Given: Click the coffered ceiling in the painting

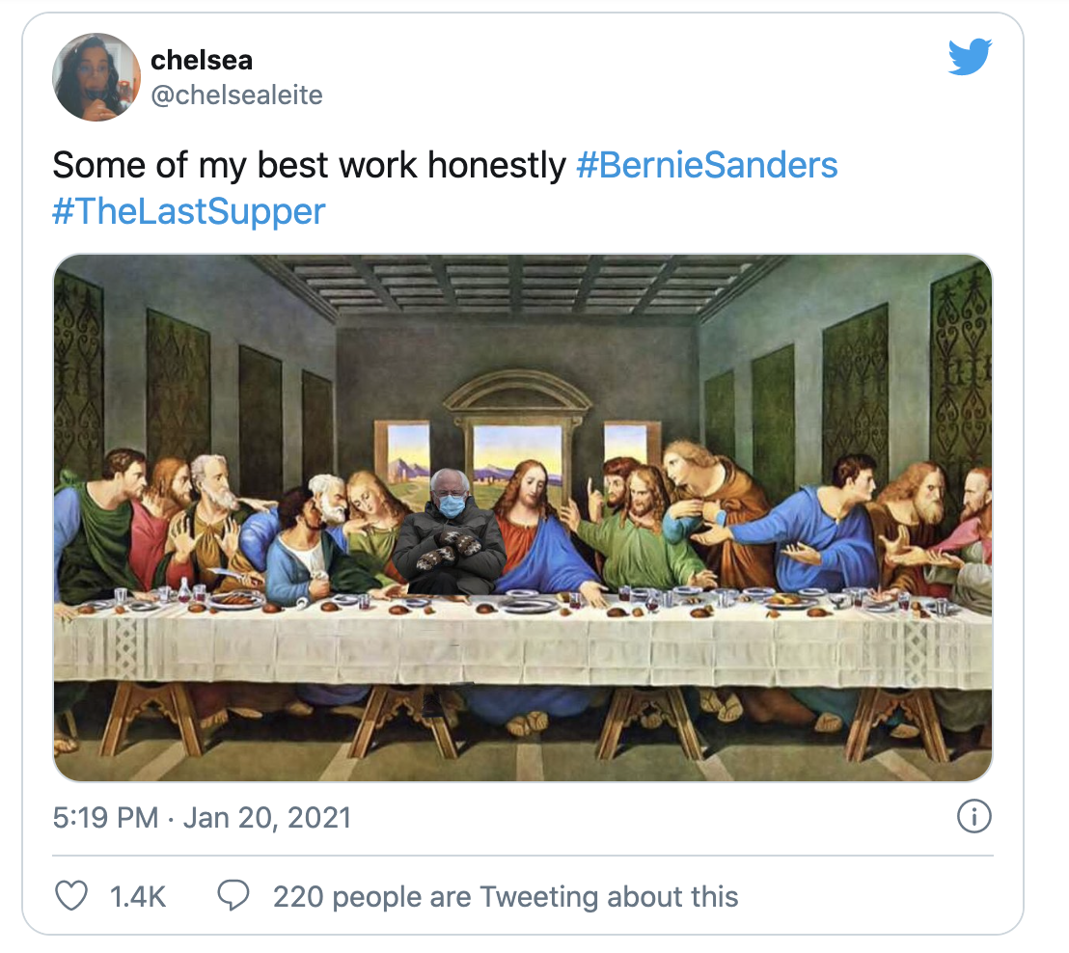Looking at the screenshot, I should 521,285.
